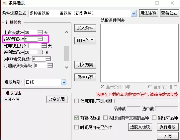
Task: Click the 获利筹码 spinner arrows
Action: point(40,52)
